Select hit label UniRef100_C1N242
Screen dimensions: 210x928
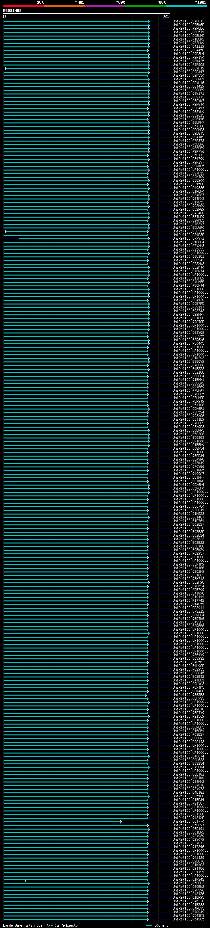(x=188, y=879)
